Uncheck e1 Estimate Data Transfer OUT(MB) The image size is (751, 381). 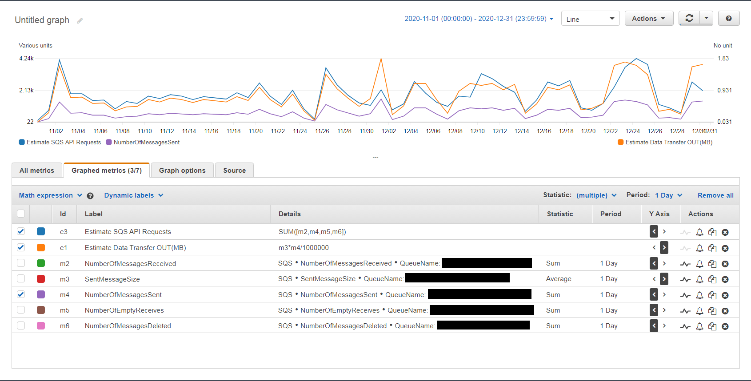[21, 247]
